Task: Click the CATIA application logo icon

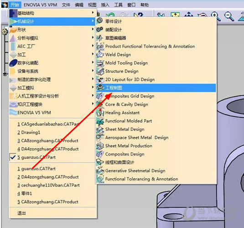Action: 4,5
